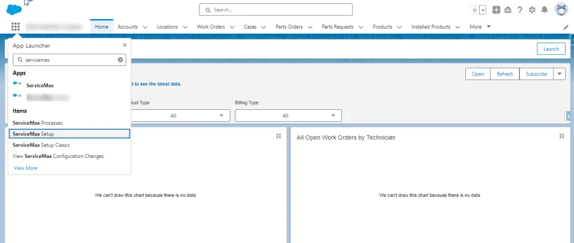574x243 pixels.
Task: Open the Installed Products tab
Action: click(x=431, y=27)
